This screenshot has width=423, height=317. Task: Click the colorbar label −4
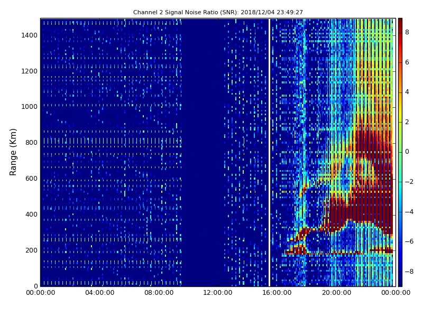click(409, 212)
